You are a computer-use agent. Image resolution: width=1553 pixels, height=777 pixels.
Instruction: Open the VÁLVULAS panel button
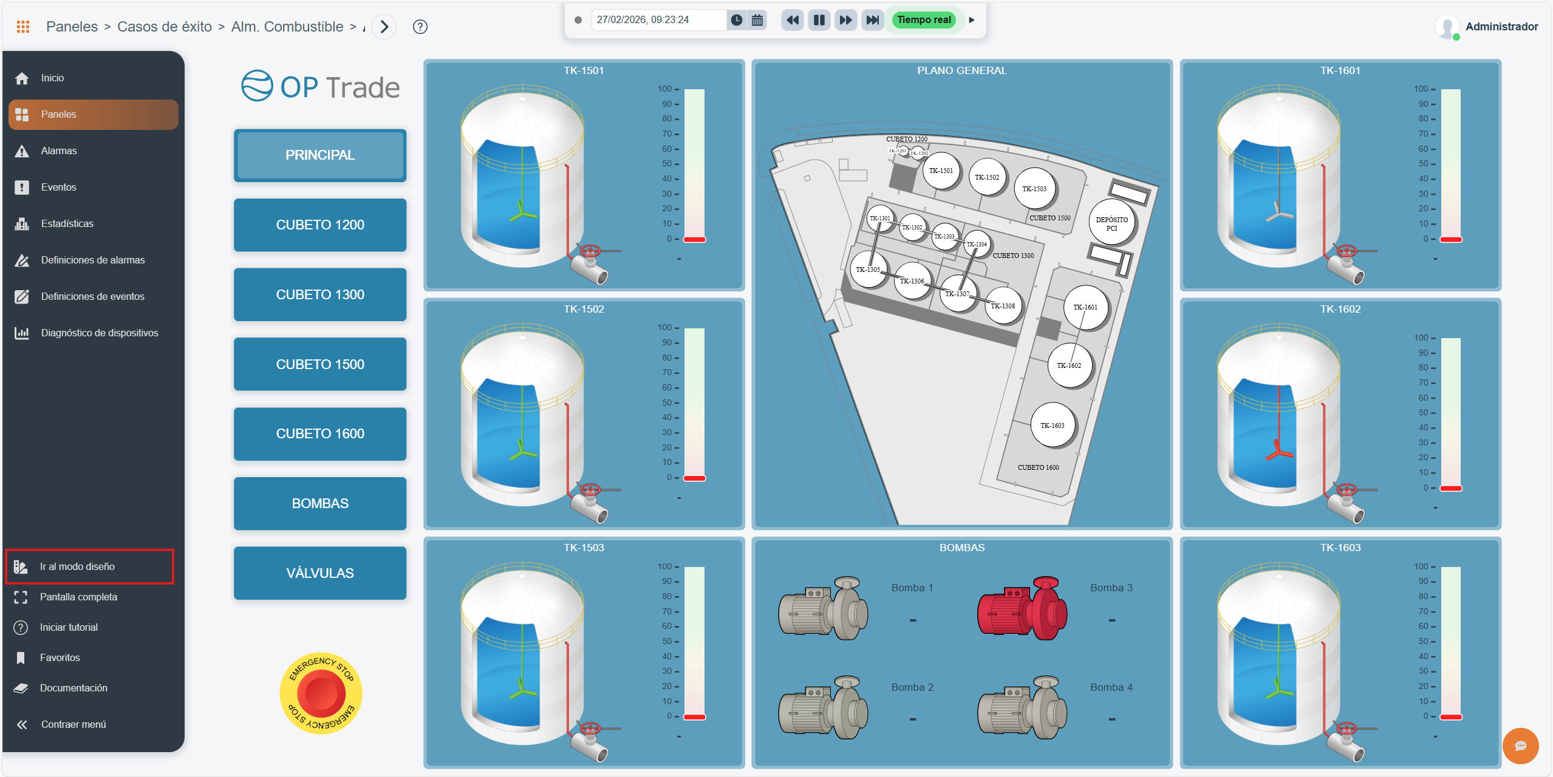[x=320, y=573]
